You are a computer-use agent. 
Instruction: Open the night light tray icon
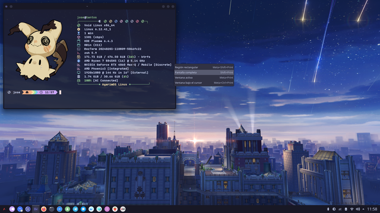point(334,209)
